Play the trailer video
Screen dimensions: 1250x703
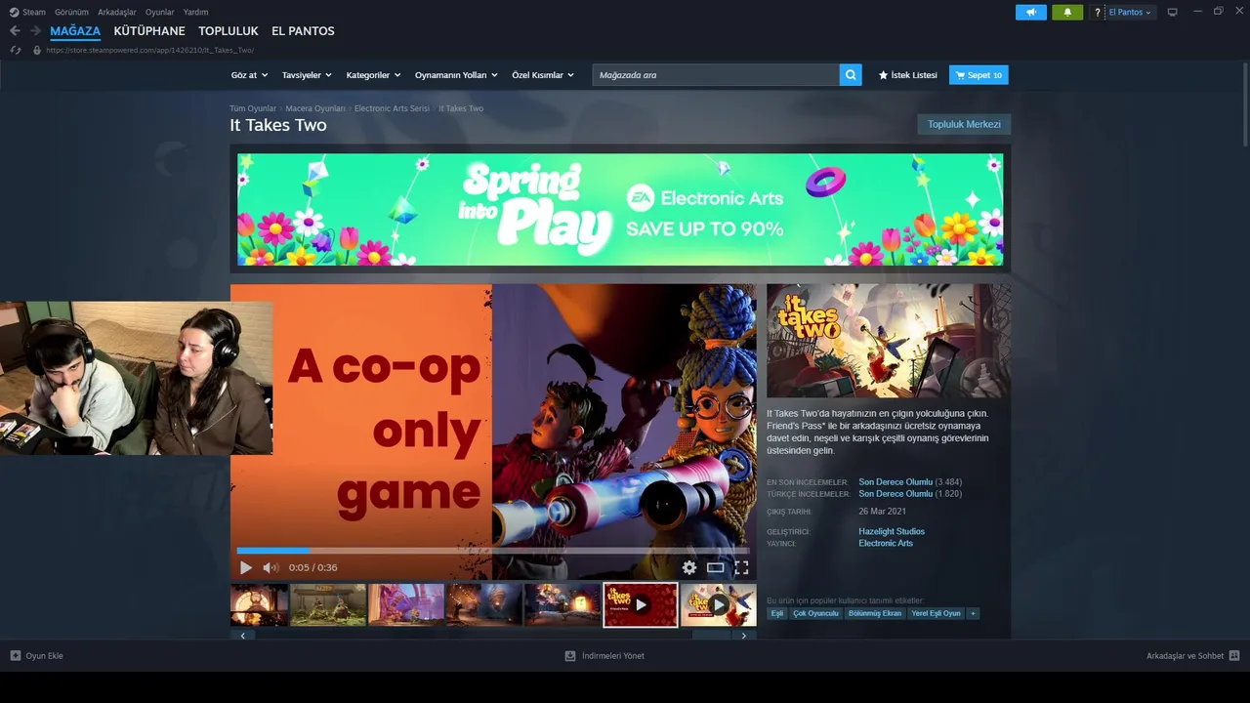pyautogui.click(x=246, y=567)
